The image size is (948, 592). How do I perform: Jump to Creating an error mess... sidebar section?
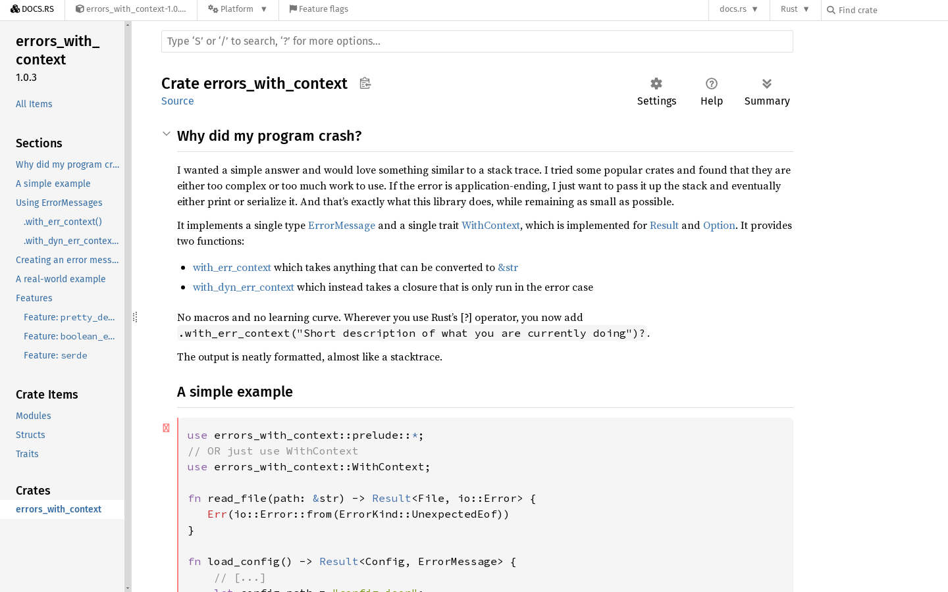tap(67, 260)
